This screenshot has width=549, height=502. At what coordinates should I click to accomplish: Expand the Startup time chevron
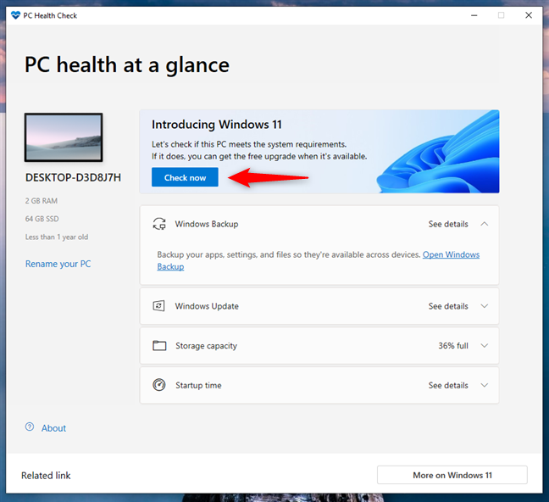click(485, 385)
